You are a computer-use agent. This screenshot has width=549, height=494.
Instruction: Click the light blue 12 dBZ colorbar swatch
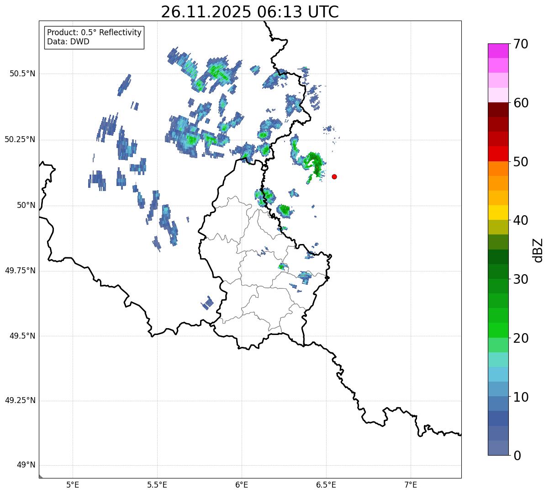pos(498,374)
